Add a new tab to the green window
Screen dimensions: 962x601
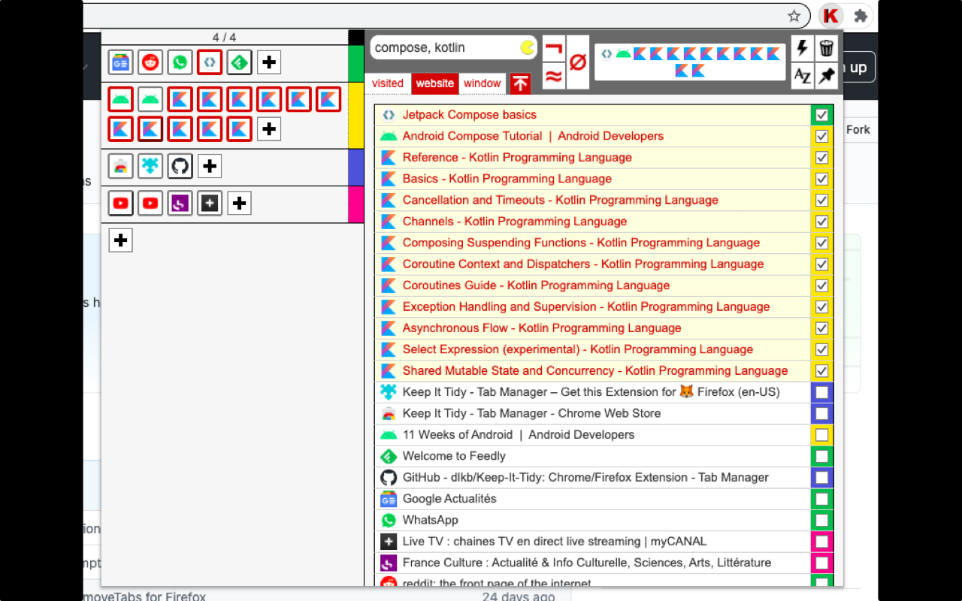pos(269,62)
